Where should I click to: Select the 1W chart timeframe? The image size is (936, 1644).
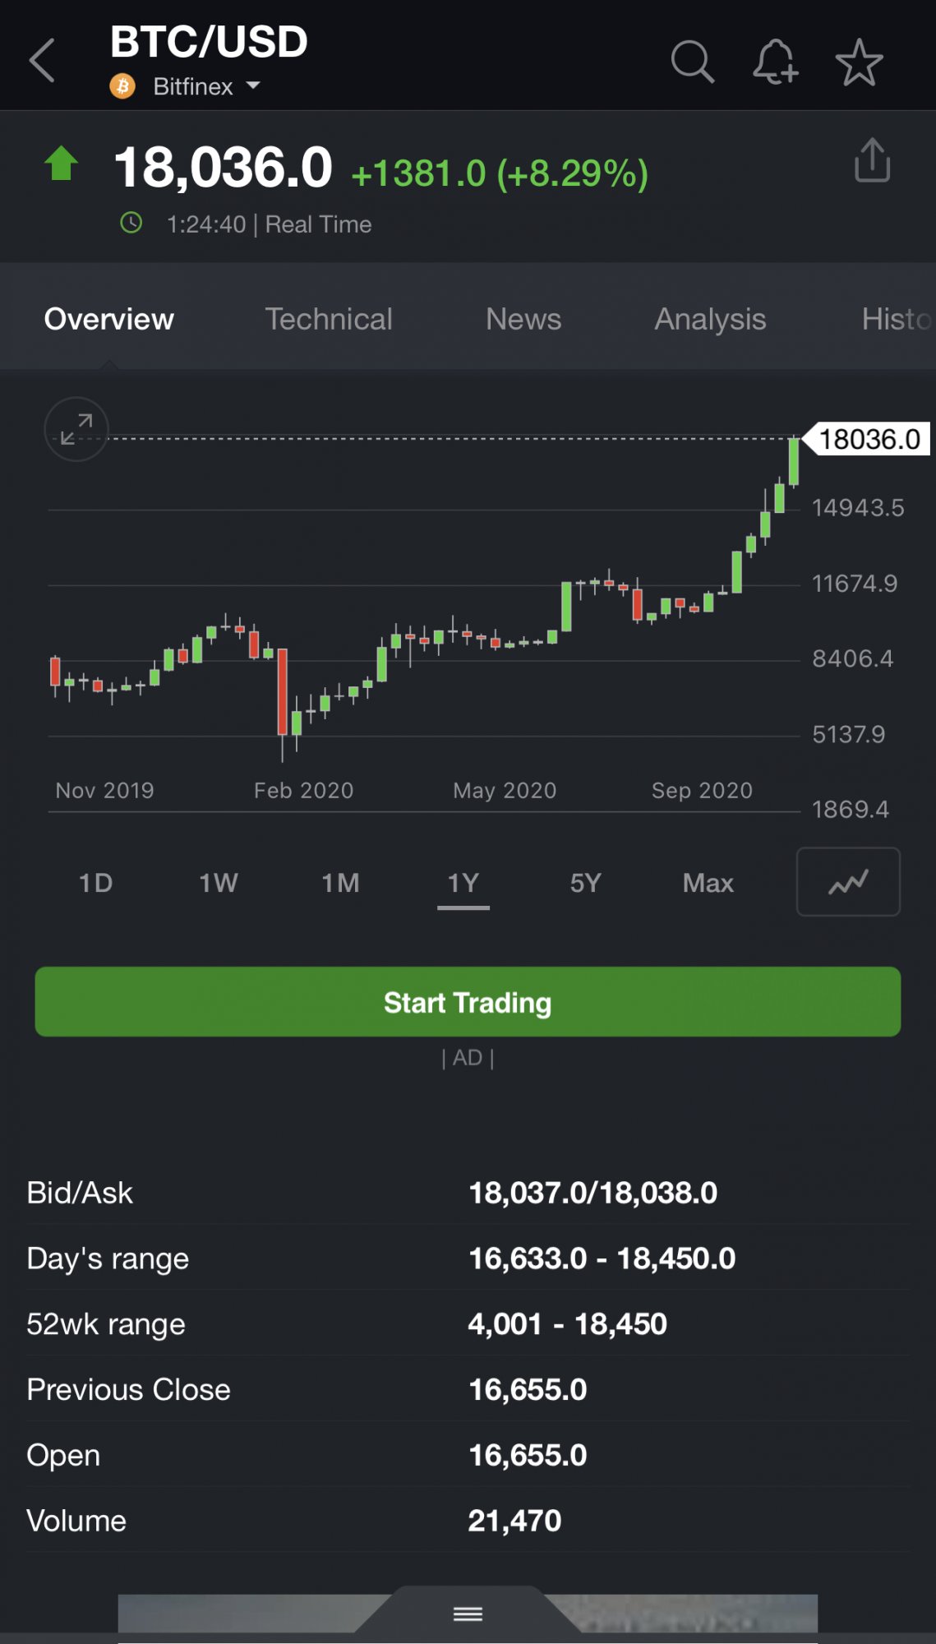pos(219,883)
